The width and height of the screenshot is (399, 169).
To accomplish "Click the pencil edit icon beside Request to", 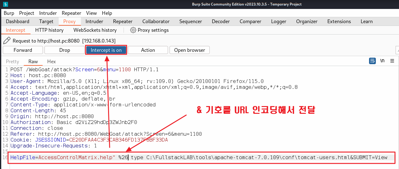I will pos(6,40).
